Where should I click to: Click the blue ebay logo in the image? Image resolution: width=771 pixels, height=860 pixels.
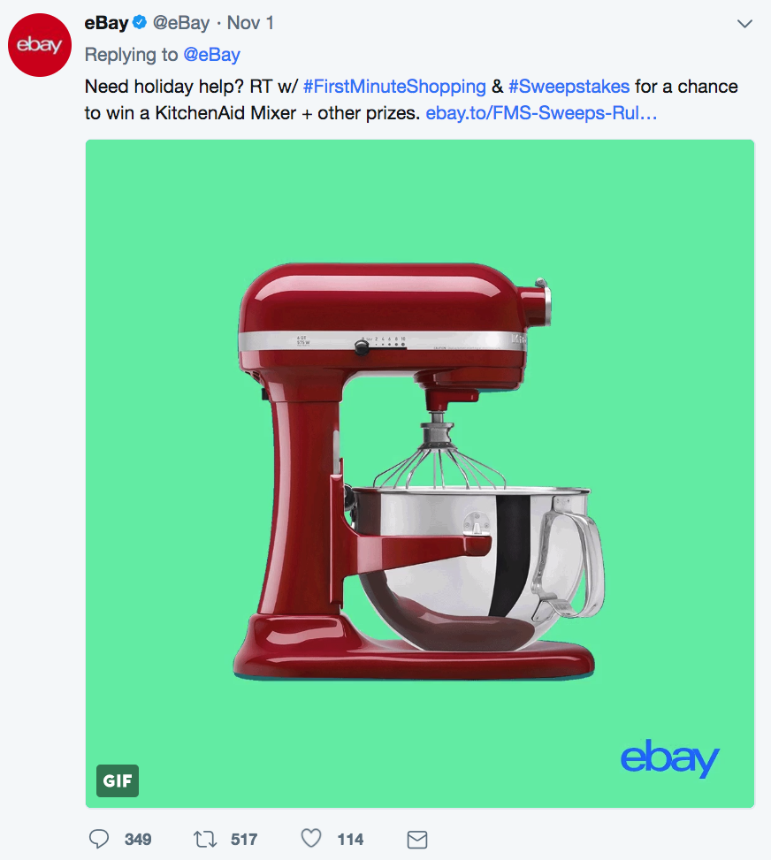click(x=669, y=758)
